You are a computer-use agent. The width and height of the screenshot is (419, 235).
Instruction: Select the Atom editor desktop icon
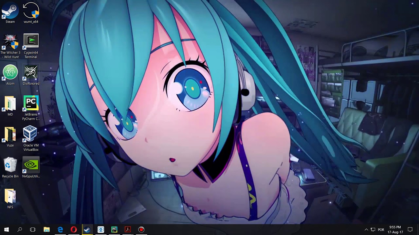point(10,75)
